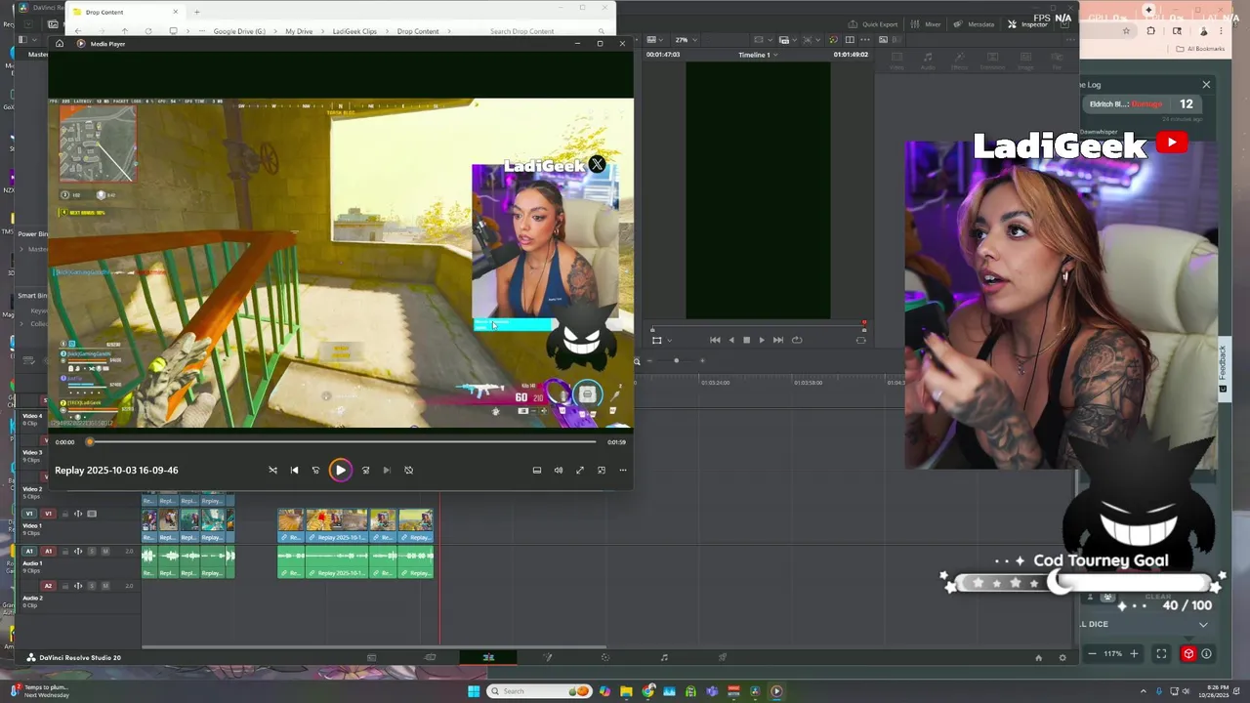Click the timeline zoom slider handle
This screenshot has height=703, width=1250.
tap(676, 361)
